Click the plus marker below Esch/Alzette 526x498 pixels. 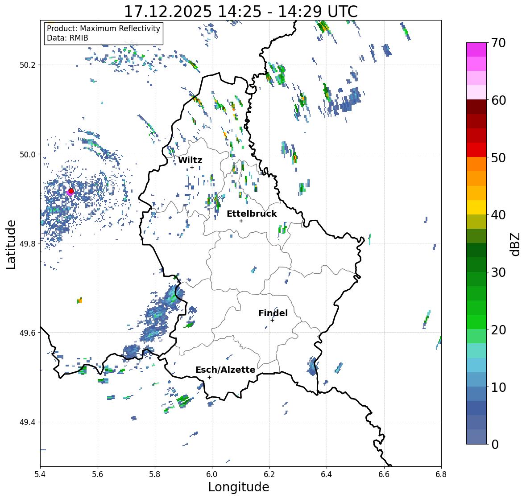point(209,377)
